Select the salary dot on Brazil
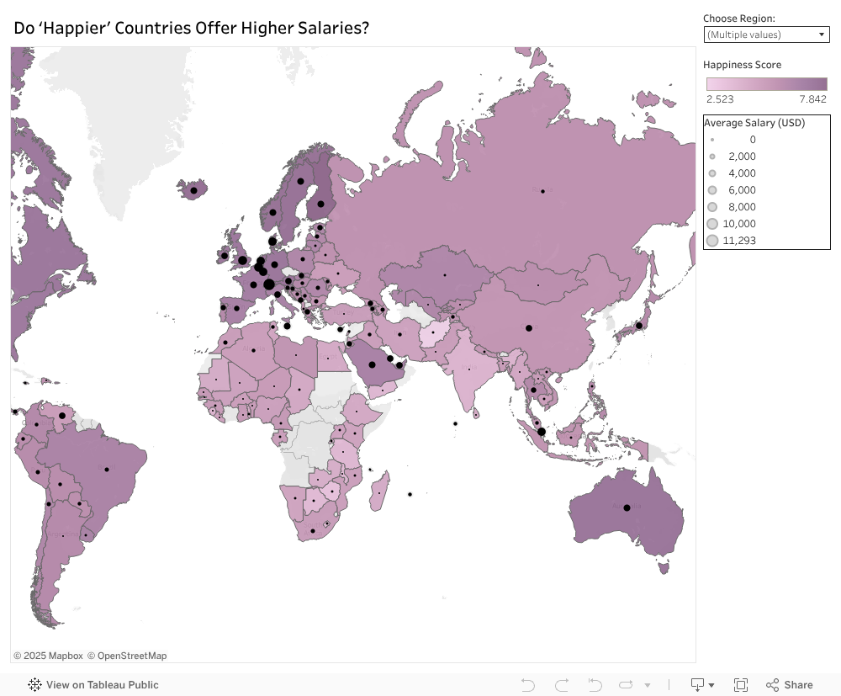The image size is (841, 696). (x=107, y=470)
